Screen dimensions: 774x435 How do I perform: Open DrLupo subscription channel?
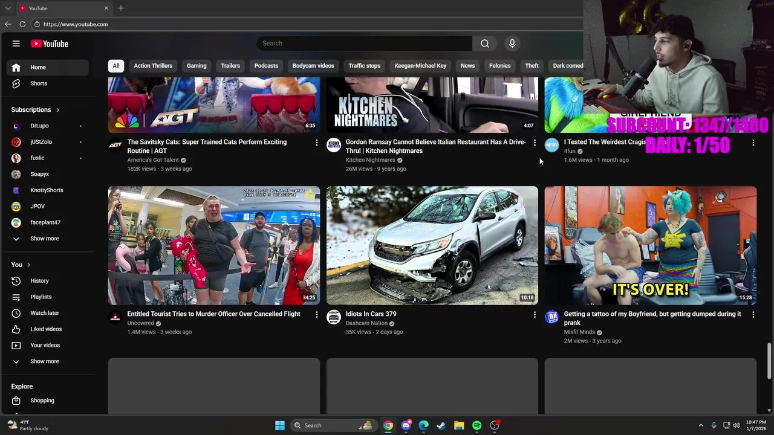[47, 126]
